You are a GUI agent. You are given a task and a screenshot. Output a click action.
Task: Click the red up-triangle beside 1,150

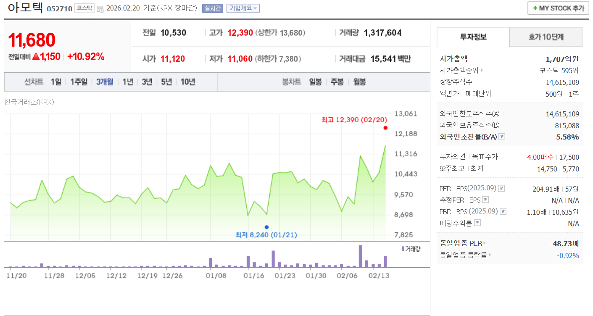(36, 57)
